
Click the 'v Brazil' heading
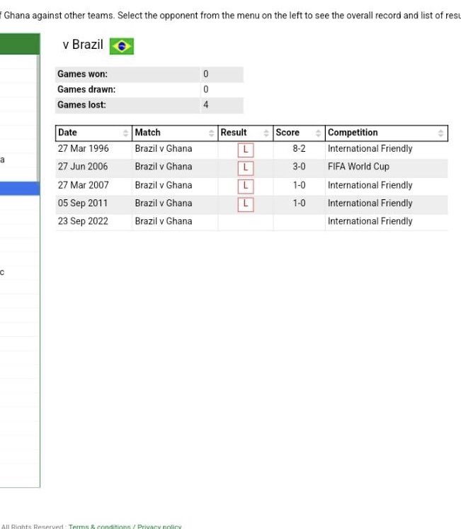tap(83, 45)
